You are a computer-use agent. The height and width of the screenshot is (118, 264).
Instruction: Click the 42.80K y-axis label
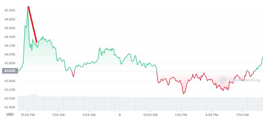coord(10,107)
